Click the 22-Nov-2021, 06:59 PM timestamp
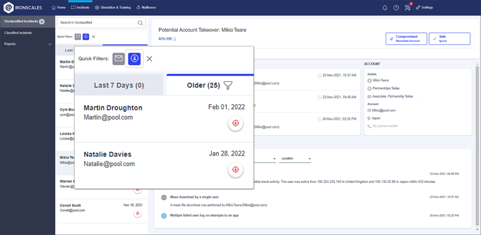 tap(444, 174)
